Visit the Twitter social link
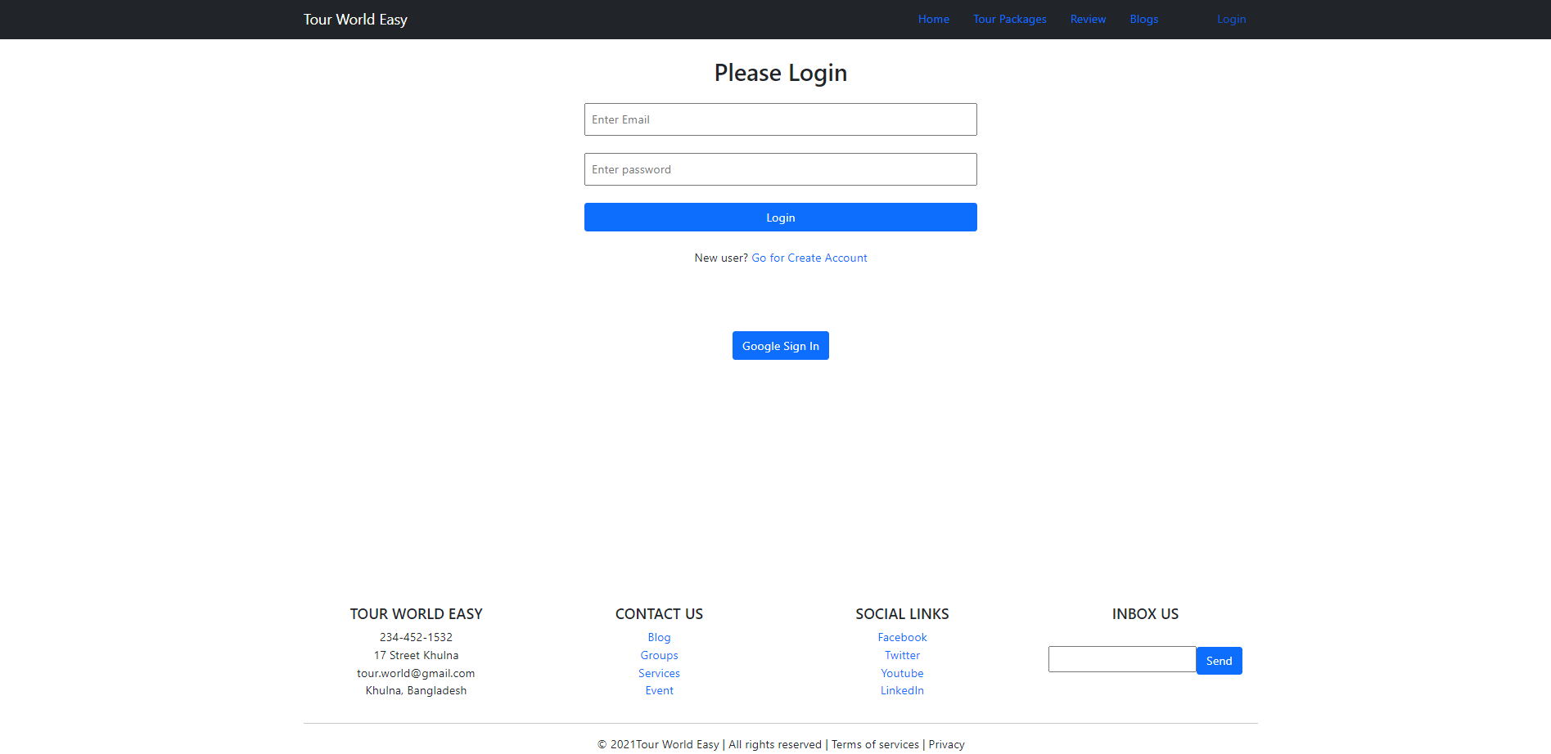 [x=902, y=655]
